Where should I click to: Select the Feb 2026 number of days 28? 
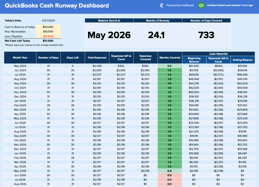coord(48,158)
